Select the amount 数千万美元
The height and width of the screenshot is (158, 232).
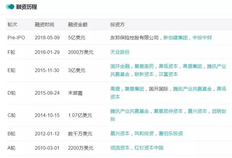[80, 134]
